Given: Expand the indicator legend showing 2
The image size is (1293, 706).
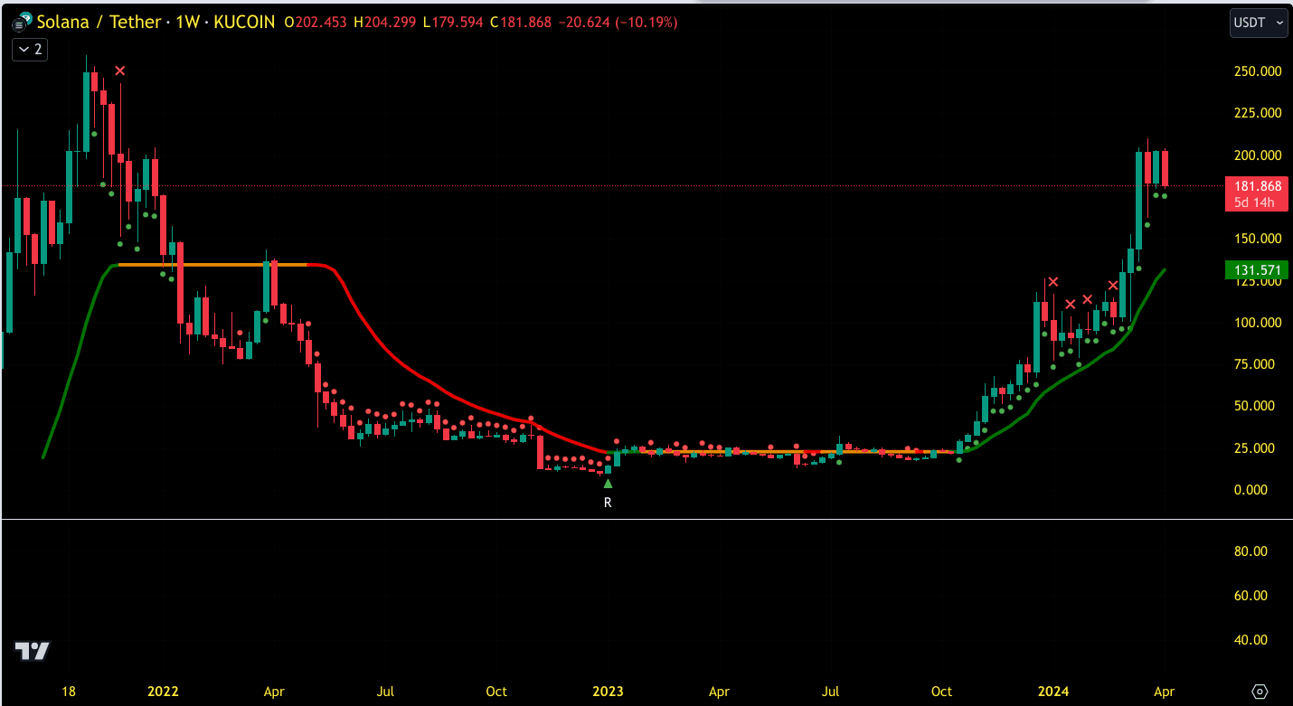Looking at the screenshot, I should click(30, 49).
